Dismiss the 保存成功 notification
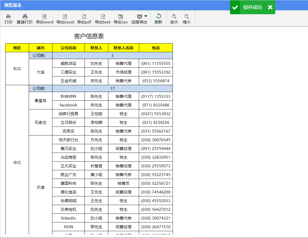The height and width of the screenshot is (238, 308). [270, 7]
